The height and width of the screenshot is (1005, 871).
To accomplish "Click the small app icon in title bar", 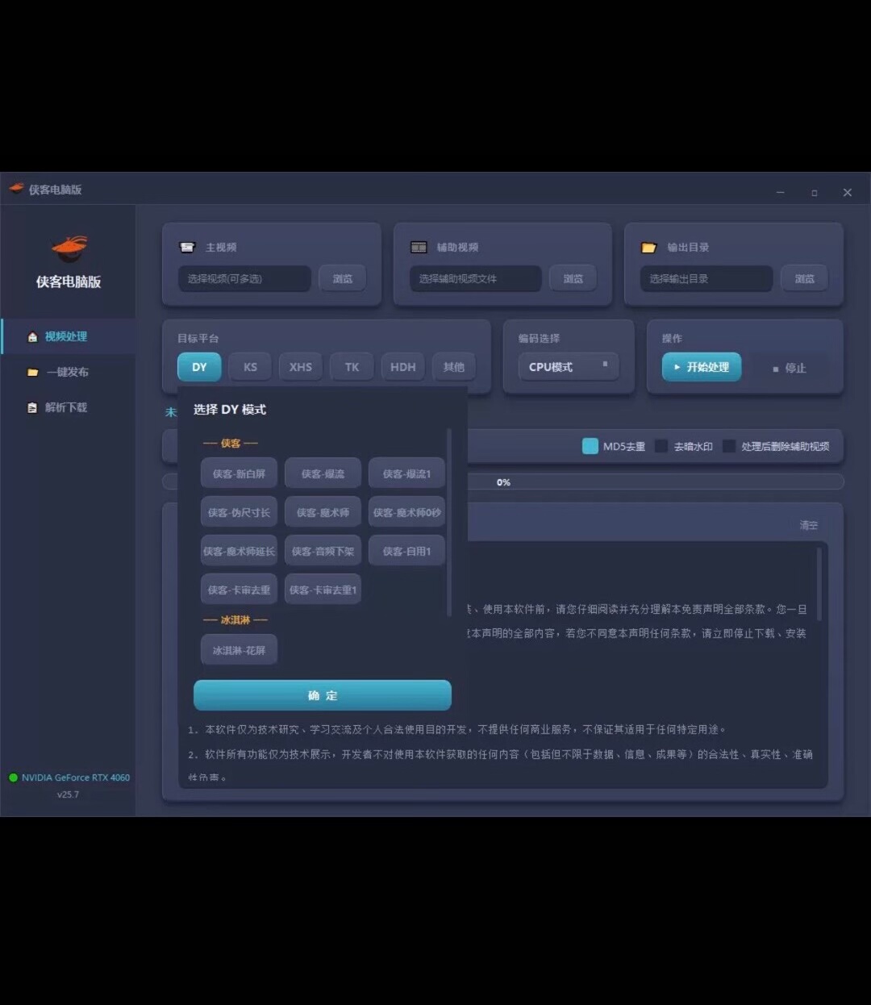I will [16, 189].
